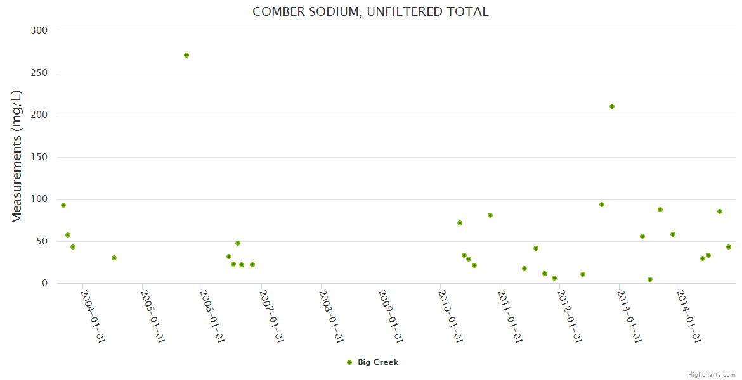Click the chart title Comber Sodium, Unfiltered Total
Image resolution: width=742 pixels, height=380 pixels.
(x=370, y=12)
